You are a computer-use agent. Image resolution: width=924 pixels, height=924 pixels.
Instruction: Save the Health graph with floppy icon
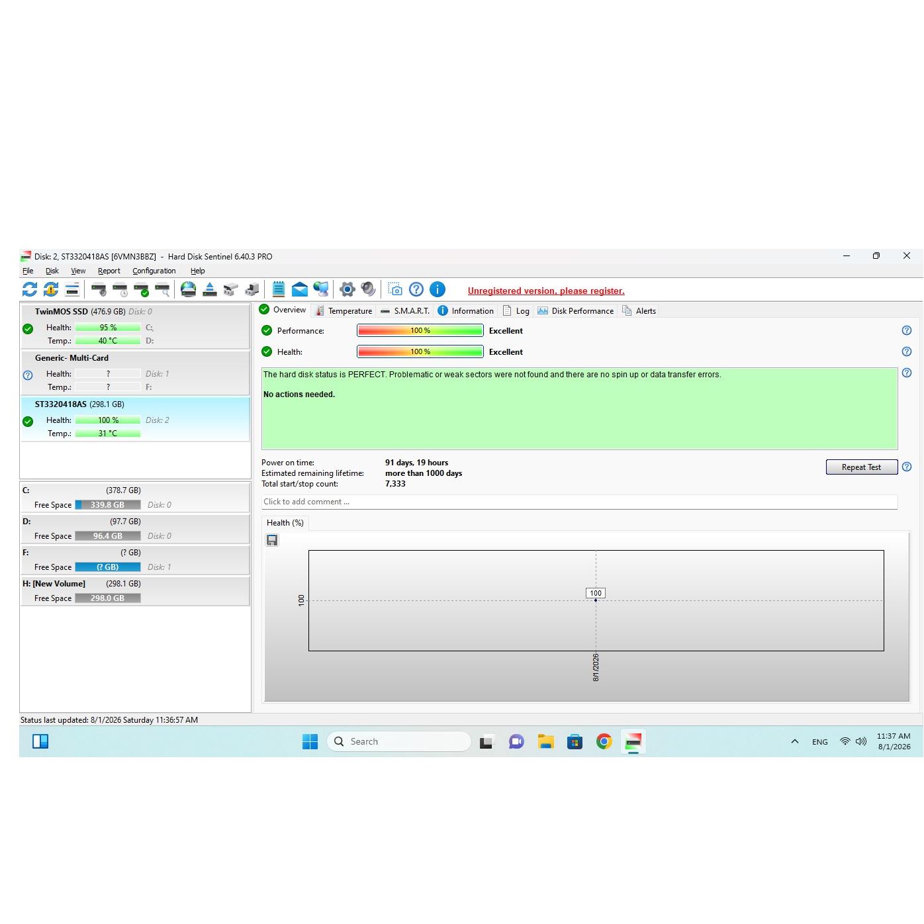pyautogui.click(x=272, y=540)
